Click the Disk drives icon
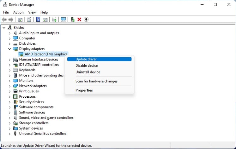The height and width of the screenshot is (149, 236). 15,44
